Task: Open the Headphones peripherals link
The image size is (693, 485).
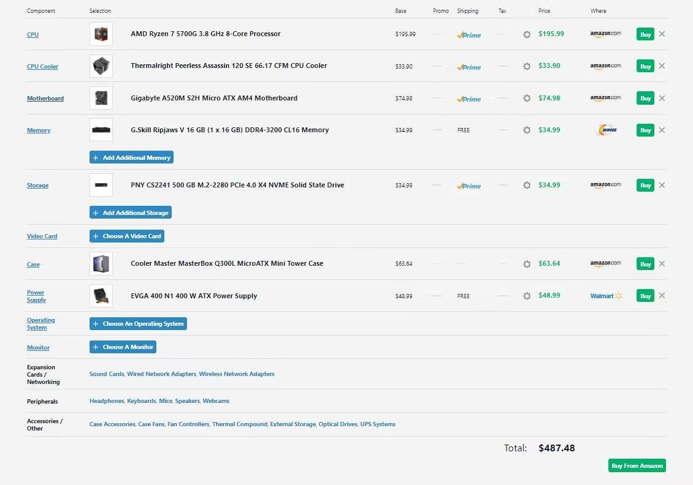Action: (107, 401)
